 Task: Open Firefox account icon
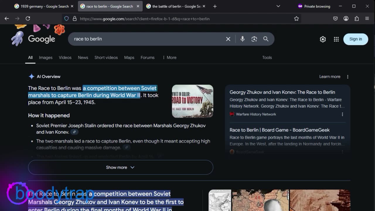[x=346, y=18]
